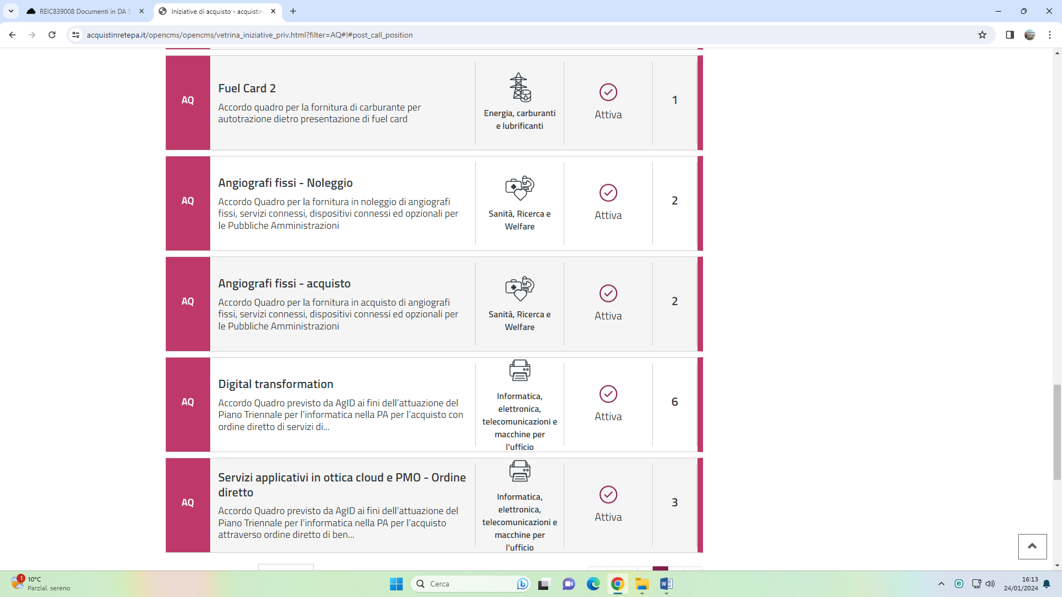Click the energy pylon icon for Fuel Card 2

tap(519, 87)
